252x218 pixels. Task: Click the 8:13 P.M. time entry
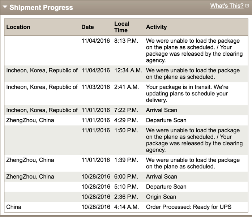pyautogui.click(x=126, y=40)
